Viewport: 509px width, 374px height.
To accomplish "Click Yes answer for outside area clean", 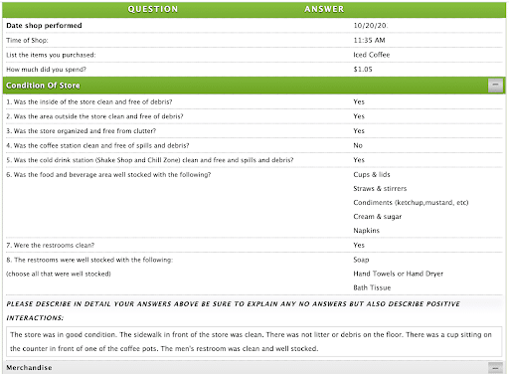I will pyautogui.click(x=359, y=116).
